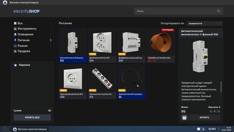Click the Сумма total label
The image size is (234, 132).
click(18, 111)
